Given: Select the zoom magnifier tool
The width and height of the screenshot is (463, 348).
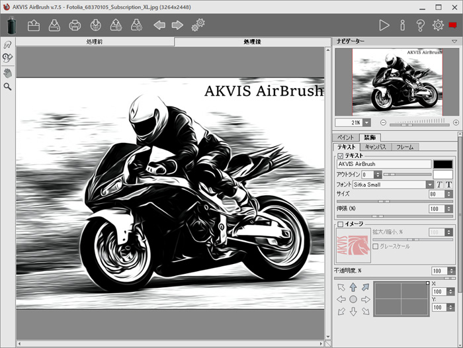Looking at the screenshot, I should pos(8,87).
